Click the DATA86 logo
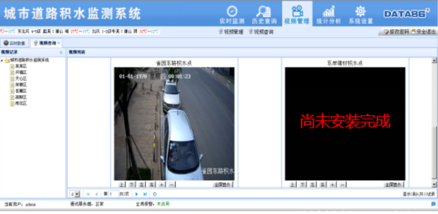The width and height of the screenshot is (438, 214). pyautogui.click(x=406, y=13)
